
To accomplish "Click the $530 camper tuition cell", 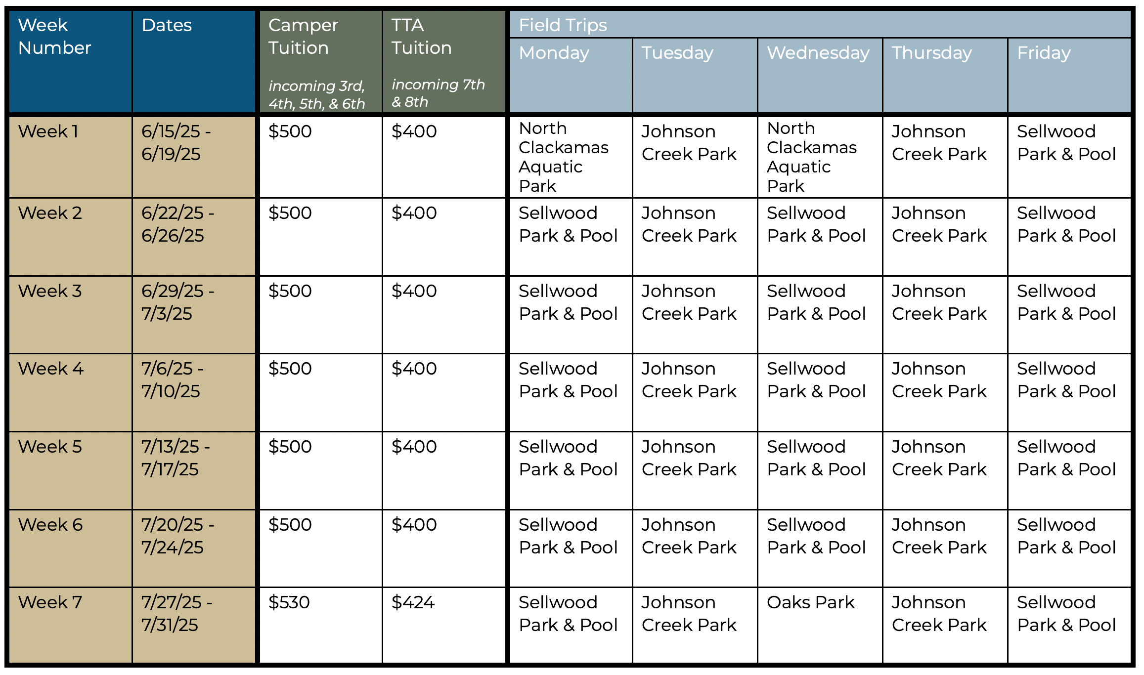I will click(321, 625).
